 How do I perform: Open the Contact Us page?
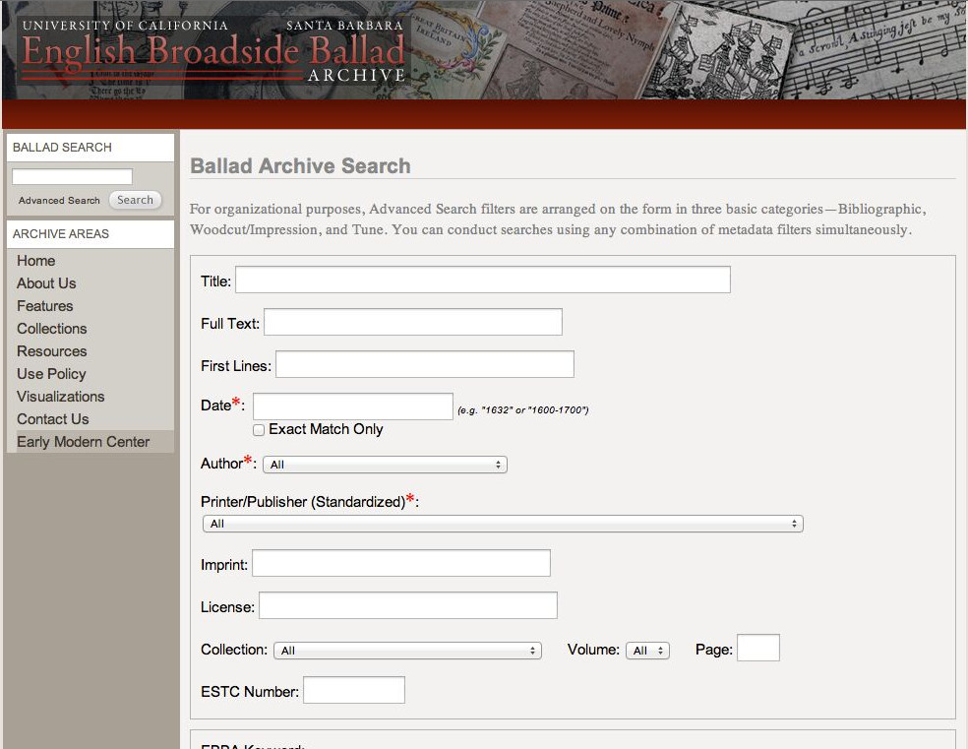pyautogui.click(x=52, y=419)
